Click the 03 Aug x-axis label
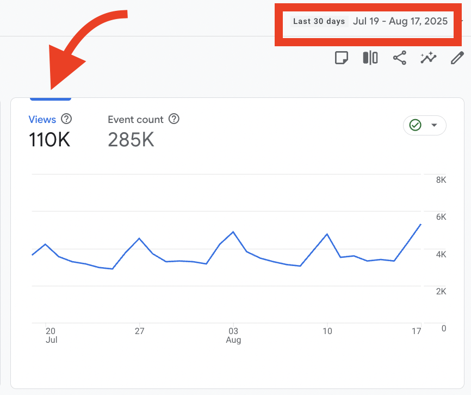This screenshot has height=395, width=471. point(233,335)
